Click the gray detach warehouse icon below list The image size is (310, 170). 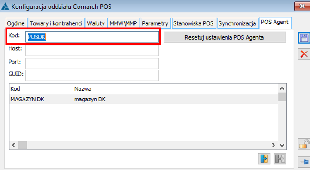coord(280,159)
